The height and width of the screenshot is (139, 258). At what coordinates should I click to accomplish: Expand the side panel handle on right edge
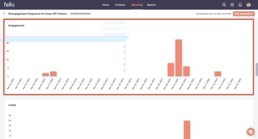point(257,69)
